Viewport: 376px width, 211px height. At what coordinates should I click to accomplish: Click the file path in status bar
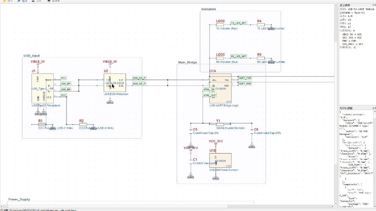click(x=43, y=210)
